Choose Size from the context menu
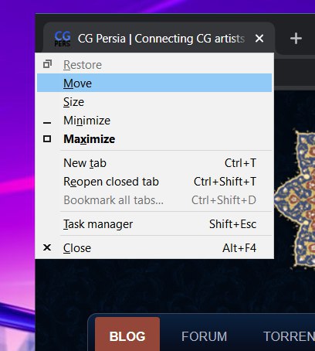 tap(154, 102)
